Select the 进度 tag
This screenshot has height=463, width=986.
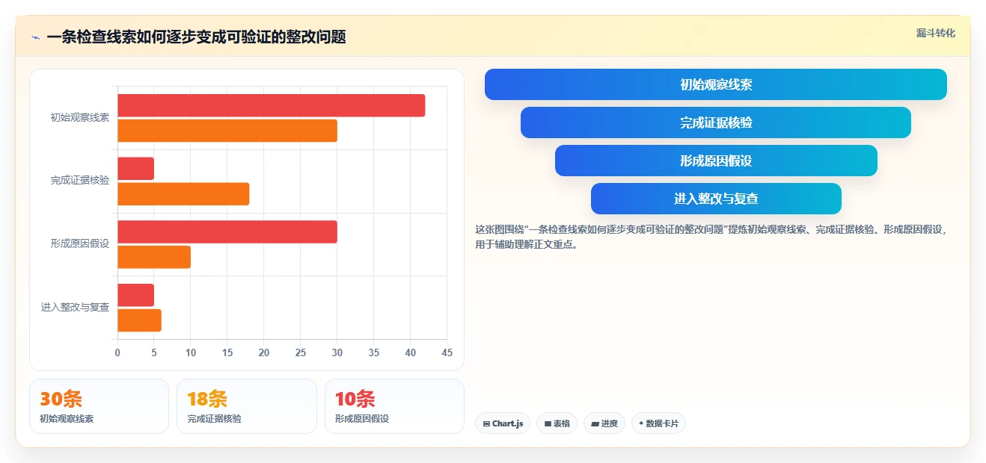(604, 423)
